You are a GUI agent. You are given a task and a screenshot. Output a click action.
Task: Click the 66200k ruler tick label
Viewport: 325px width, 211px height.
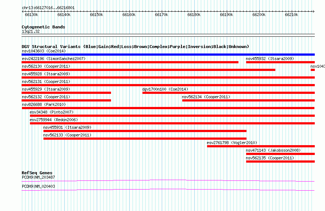point(259,15)
